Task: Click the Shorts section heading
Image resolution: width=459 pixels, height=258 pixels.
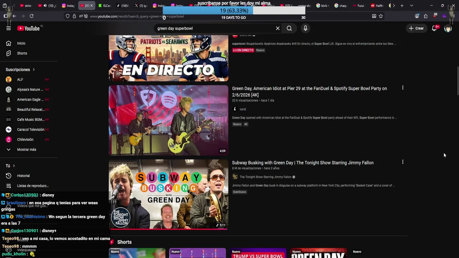Action: point(124,242)
